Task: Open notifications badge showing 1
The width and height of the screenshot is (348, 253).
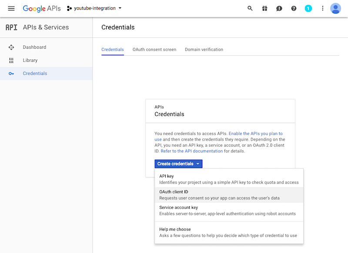Action: pos(308,8)
